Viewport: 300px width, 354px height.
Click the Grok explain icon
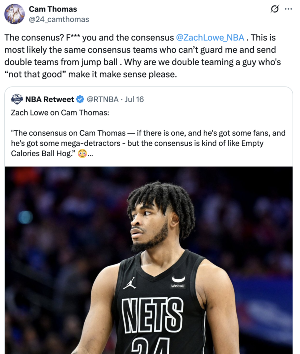(x=274, y=9)
